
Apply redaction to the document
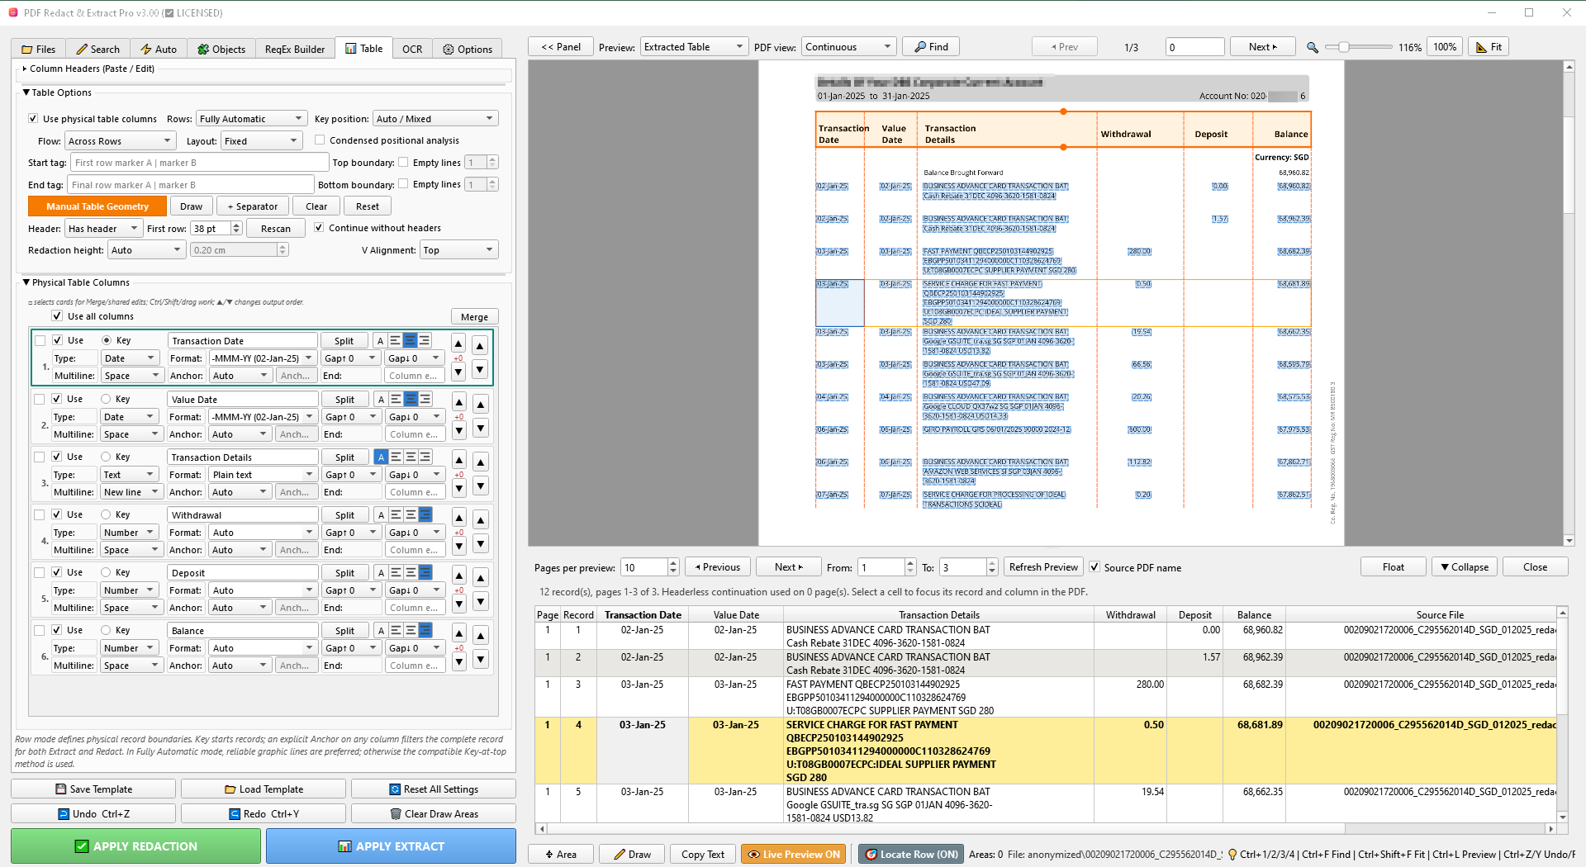coord(135,846)
